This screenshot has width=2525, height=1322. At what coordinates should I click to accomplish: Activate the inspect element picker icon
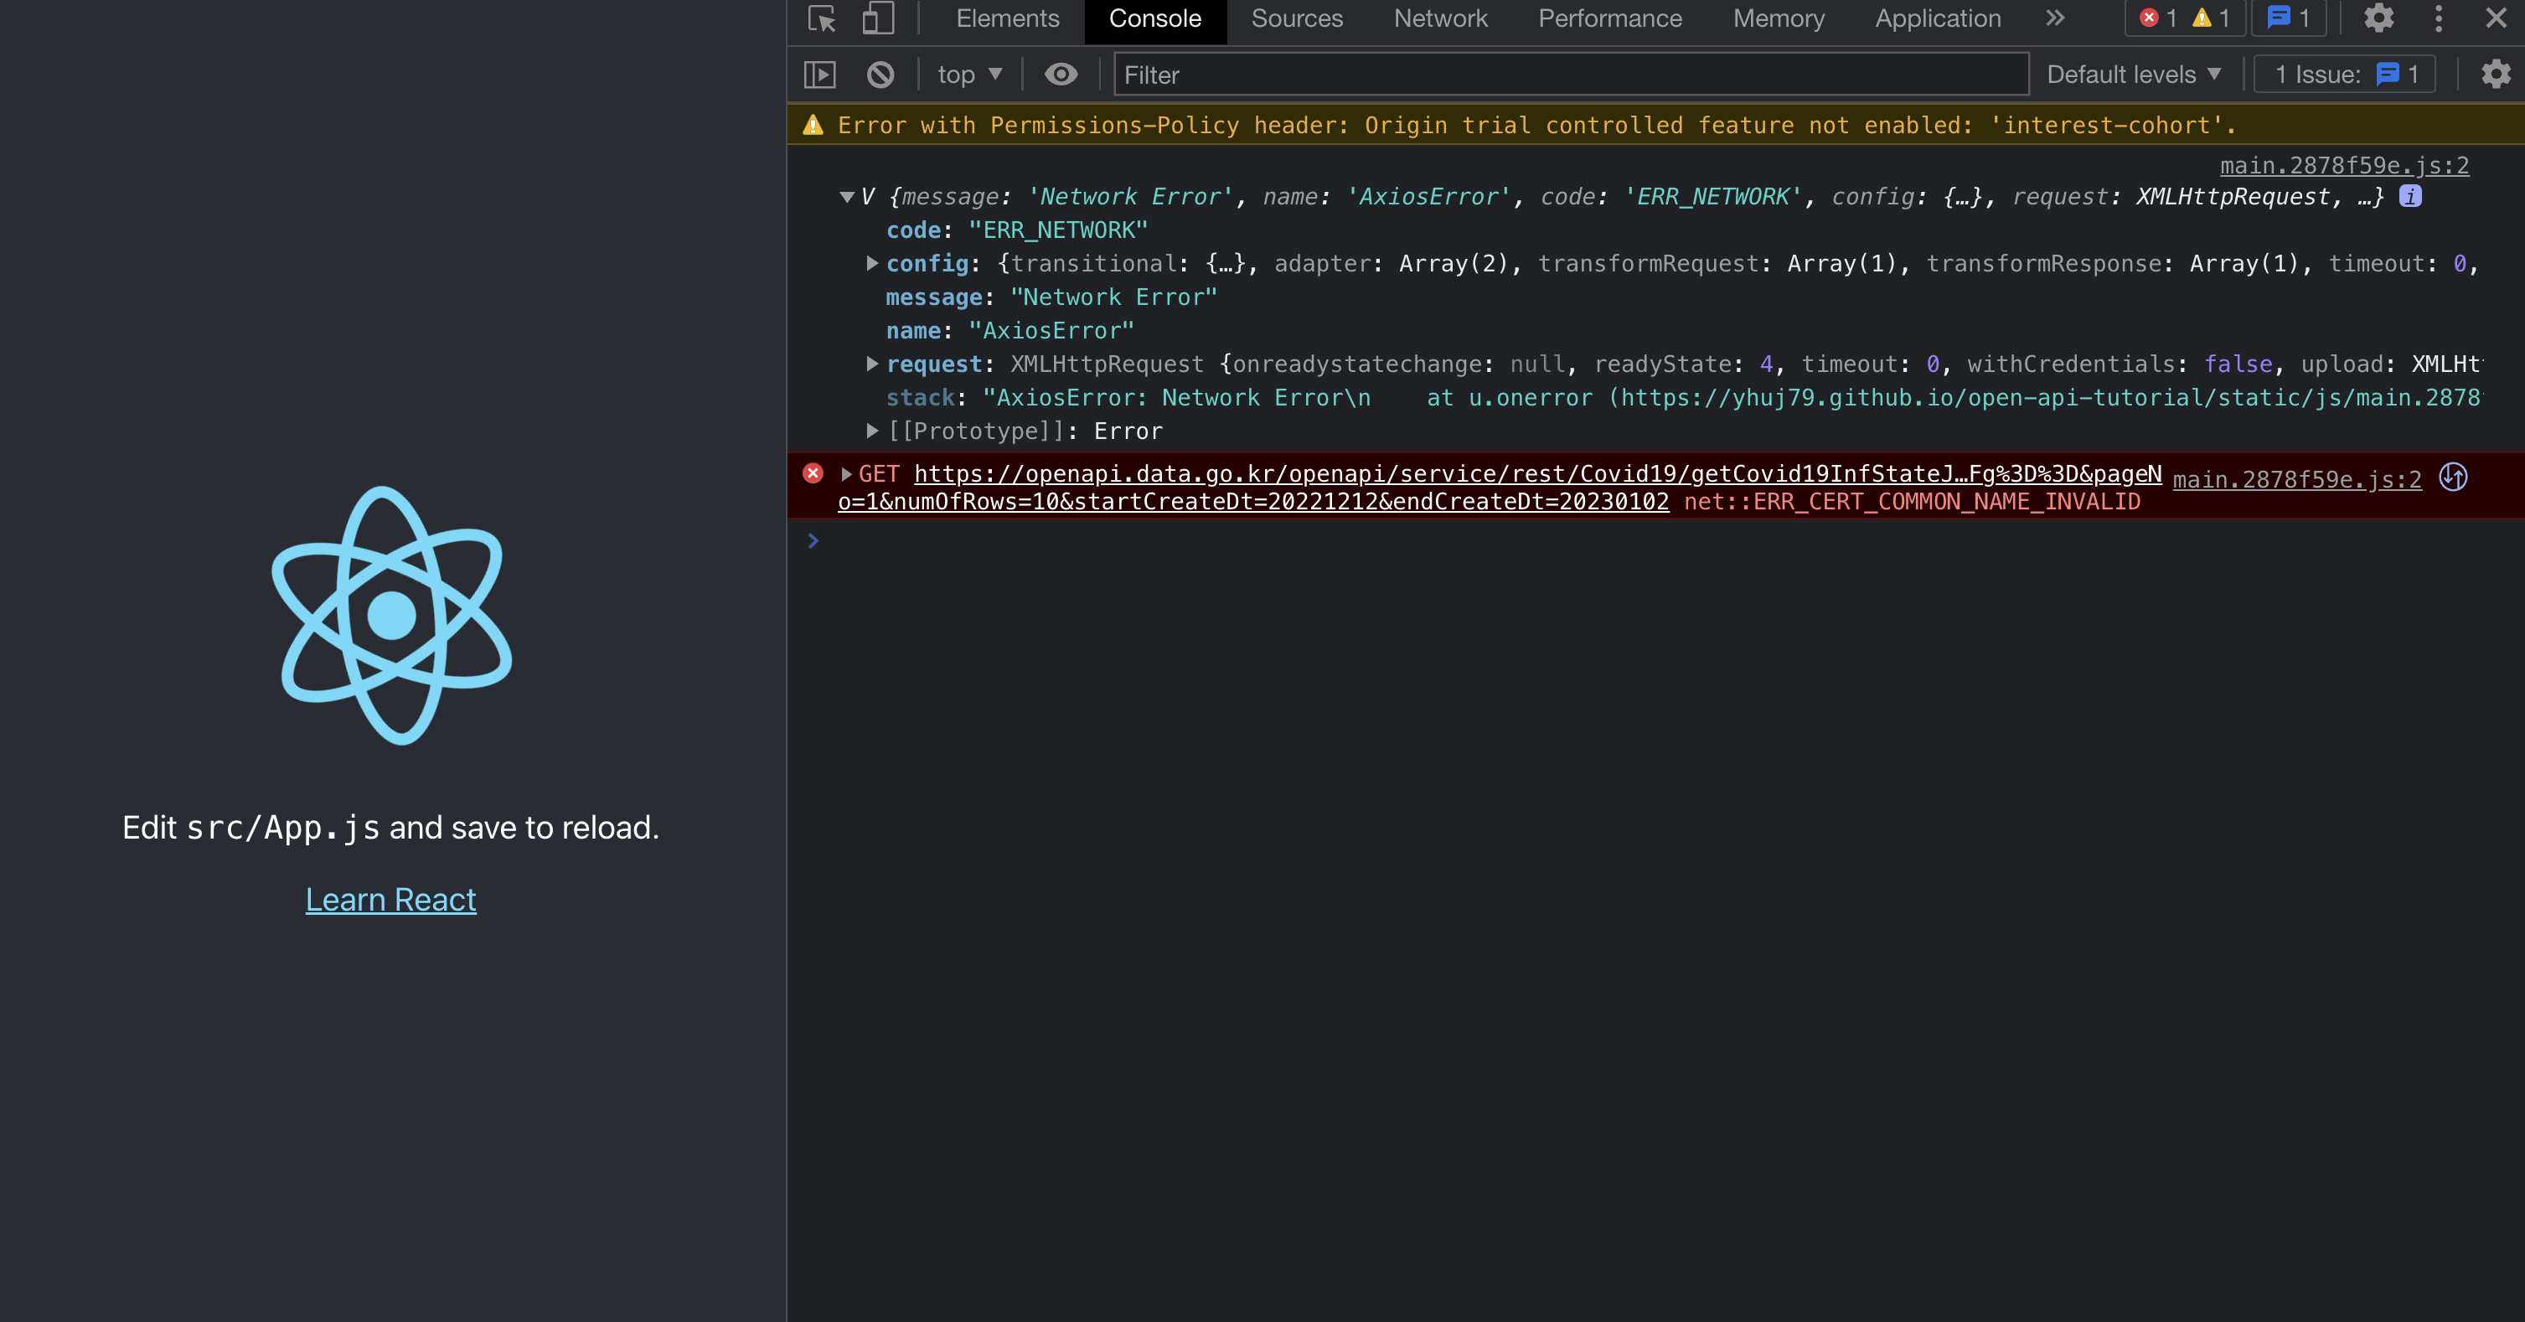821,18
